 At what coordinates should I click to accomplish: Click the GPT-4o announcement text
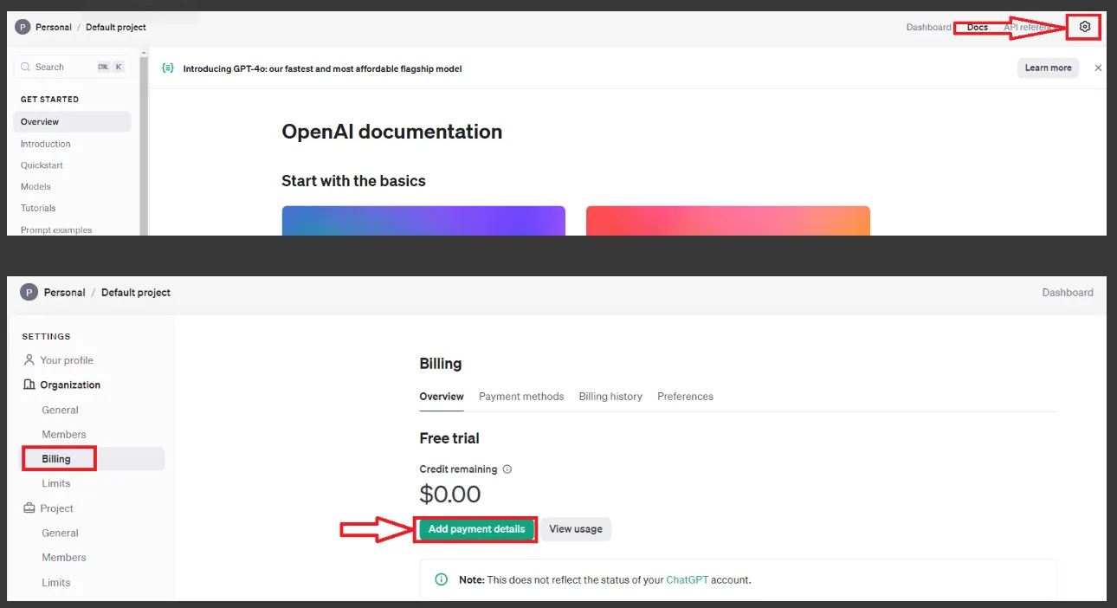click(322, 68)
